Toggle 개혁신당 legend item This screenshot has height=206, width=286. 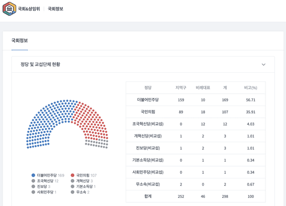tap(84, 181)
